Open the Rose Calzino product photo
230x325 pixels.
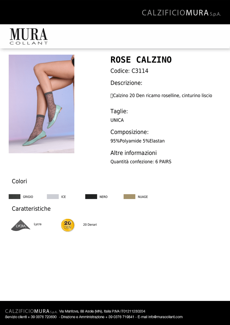tap(42, 104)
